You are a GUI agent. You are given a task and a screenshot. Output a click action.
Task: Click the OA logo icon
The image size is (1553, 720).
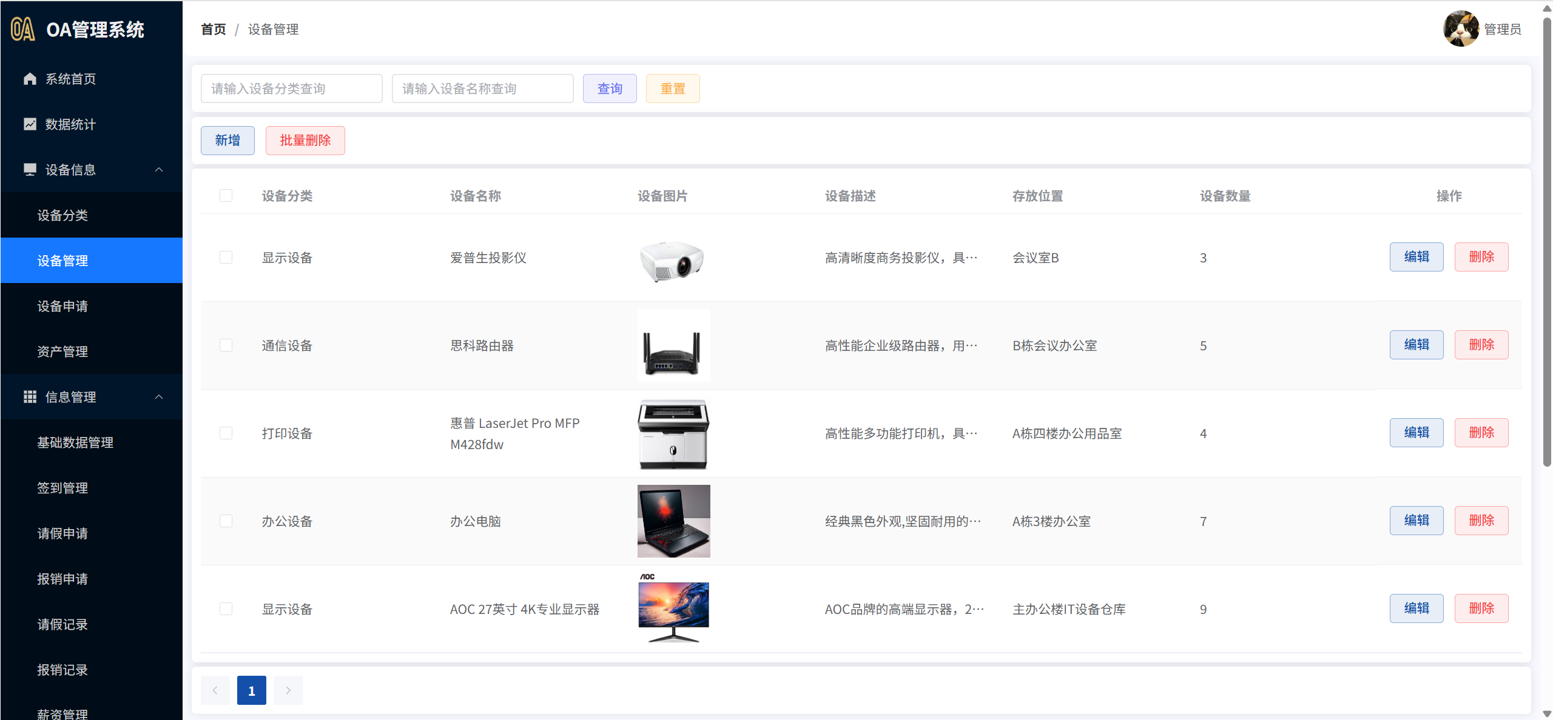(x=23, y=29)
